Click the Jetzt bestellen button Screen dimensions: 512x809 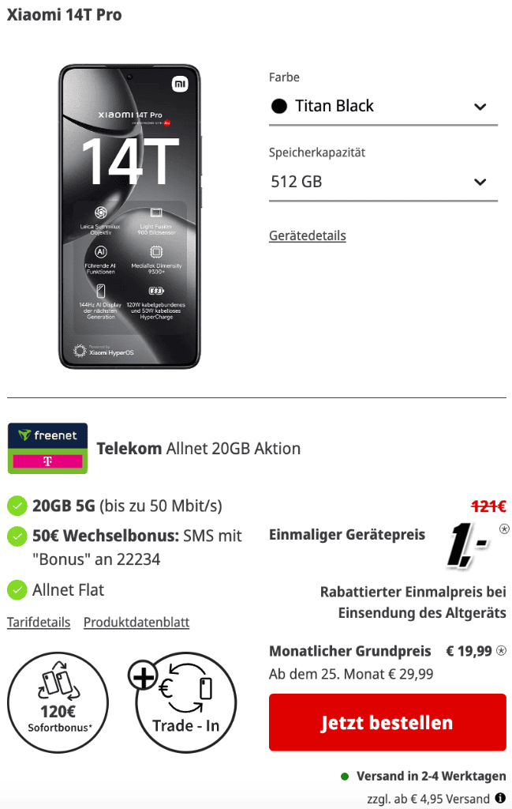[x=387, y=722]
